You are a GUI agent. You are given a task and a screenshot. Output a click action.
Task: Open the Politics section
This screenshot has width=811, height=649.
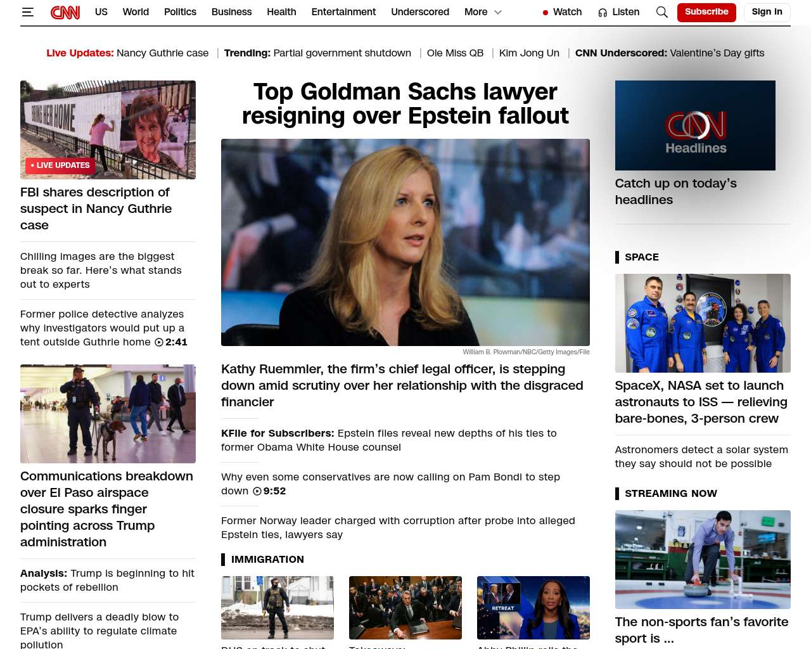[x=180, y=12]
